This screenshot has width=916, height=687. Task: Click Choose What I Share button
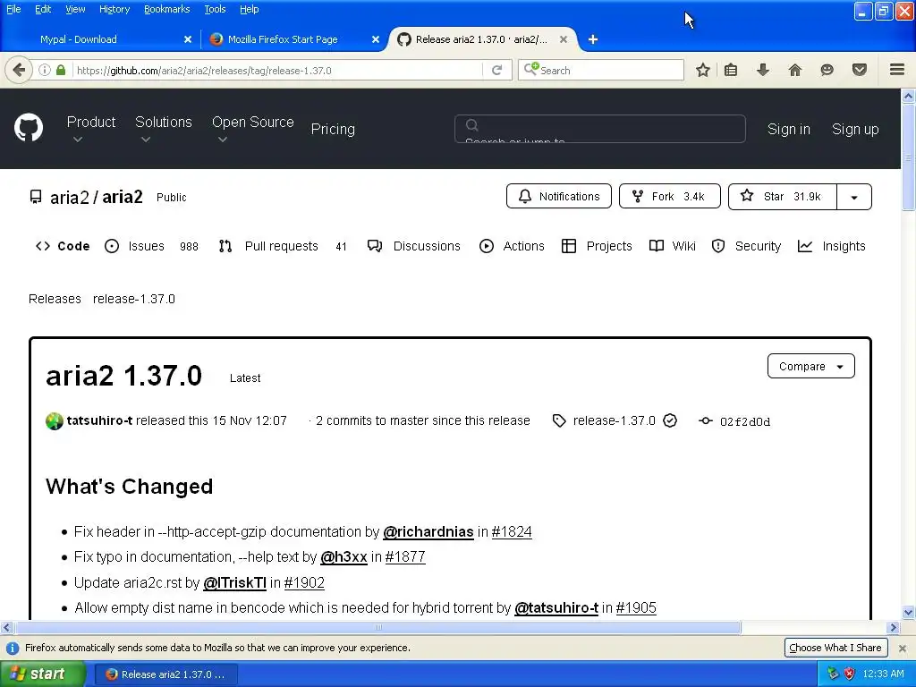(x=835, y=648)
